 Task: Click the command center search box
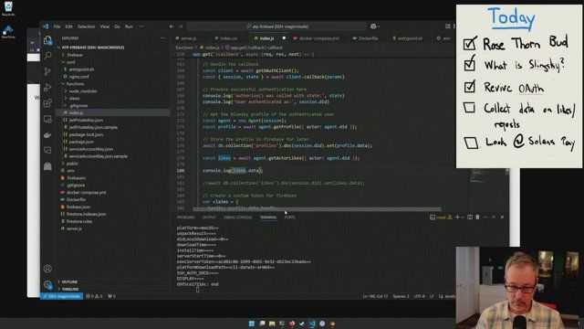pyautogui.click(x=277, y=27)
